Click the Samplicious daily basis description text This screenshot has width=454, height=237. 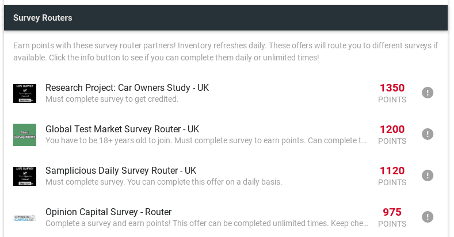click(163, 182)
